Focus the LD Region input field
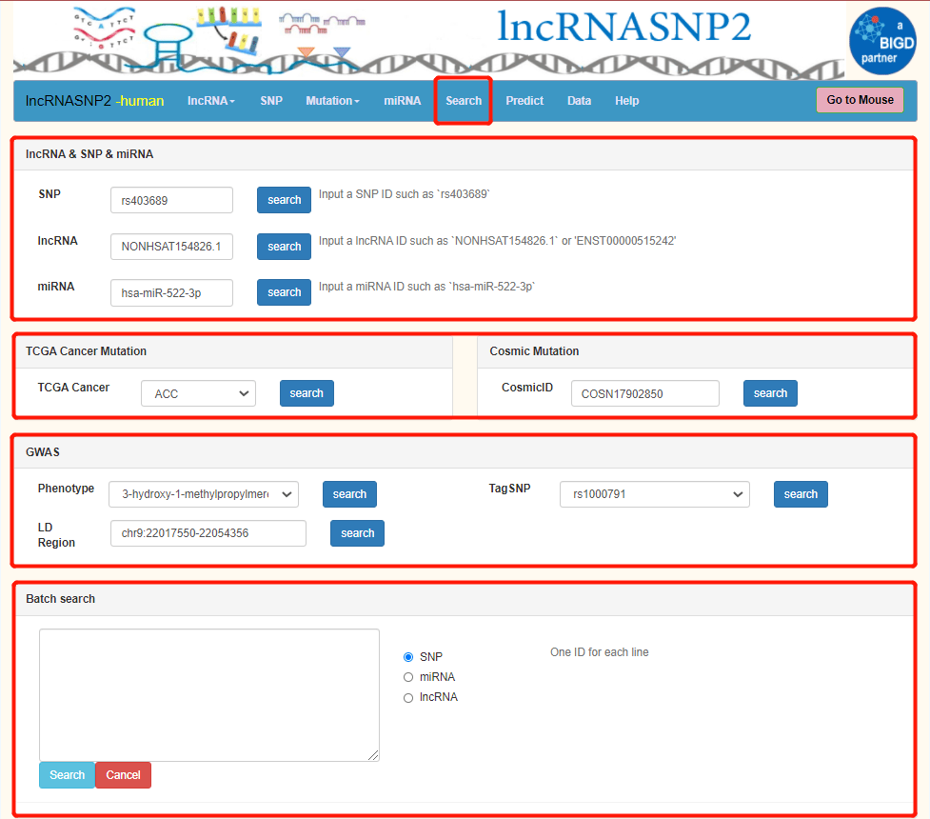 [208, 533]
